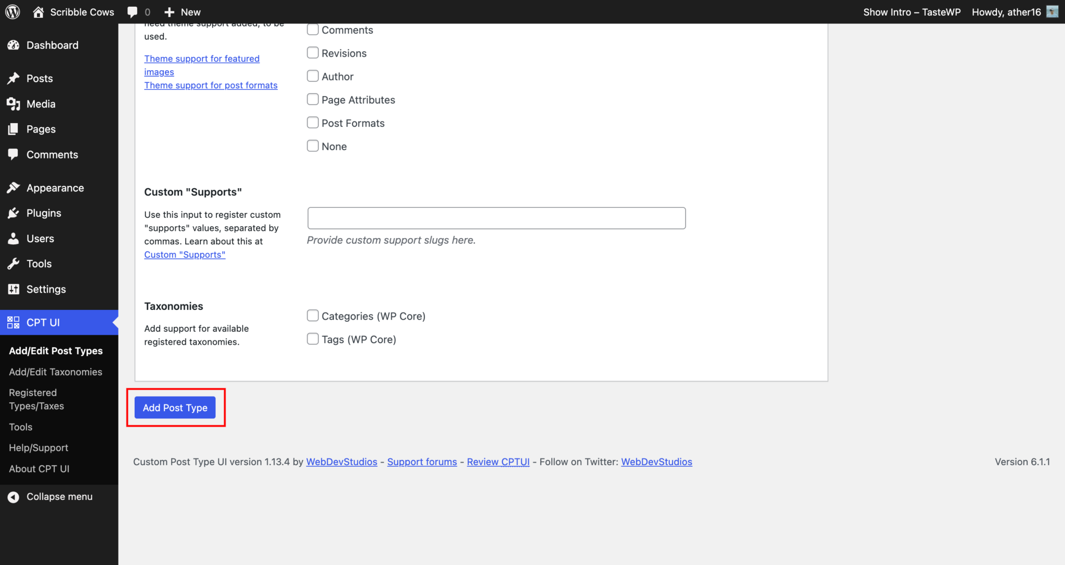Switch to Add/Edit Taxonomies

pos(55,372)
